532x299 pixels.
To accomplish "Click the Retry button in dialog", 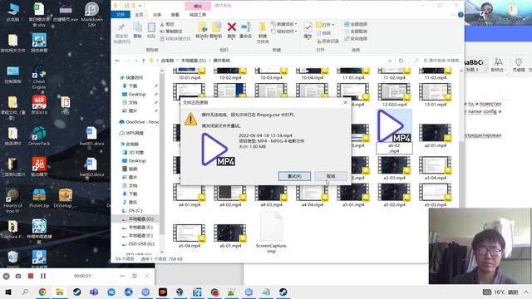I will pyautogui.click(x=294, y=176).
